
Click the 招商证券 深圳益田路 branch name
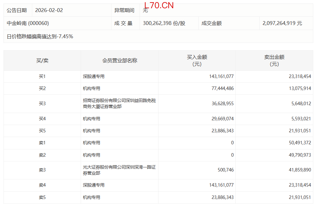click(119, 104)
